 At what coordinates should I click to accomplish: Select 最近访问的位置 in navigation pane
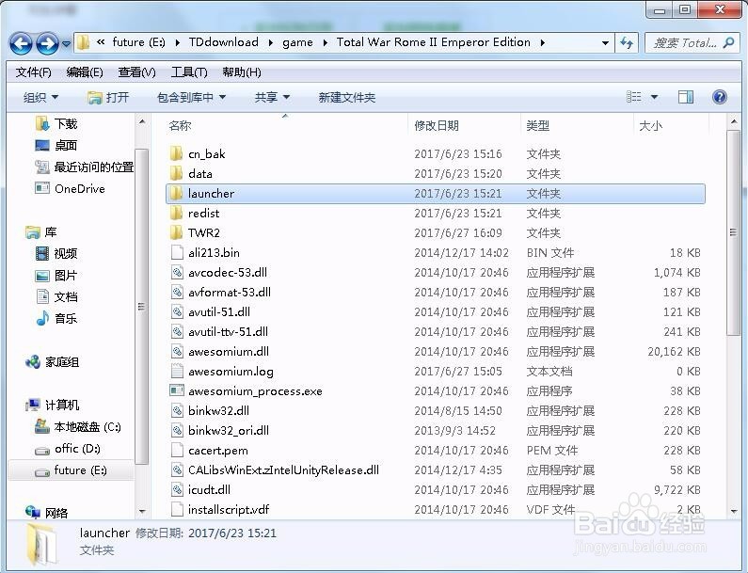click(85, 167)
